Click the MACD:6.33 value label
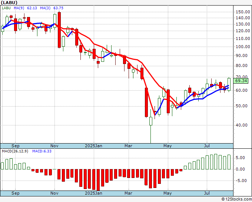This screenshot has height=202, width=252. [x=42, y=151]
